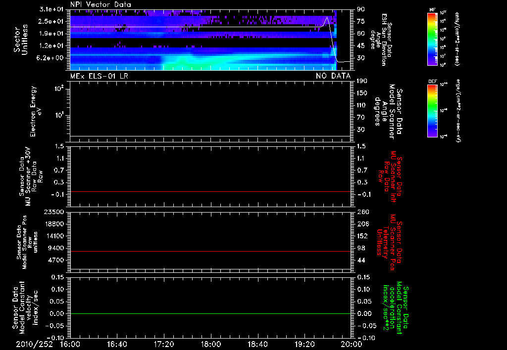Click the 90 degree sun elevation tick
The width and height of the screenshot is (507, 350).
point(361,9)
